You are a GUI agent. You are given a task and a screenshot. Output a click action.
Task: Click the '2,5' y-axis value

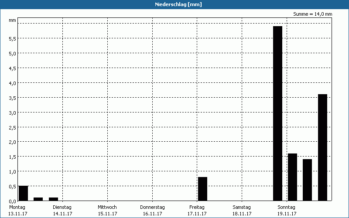coord(13,127)
